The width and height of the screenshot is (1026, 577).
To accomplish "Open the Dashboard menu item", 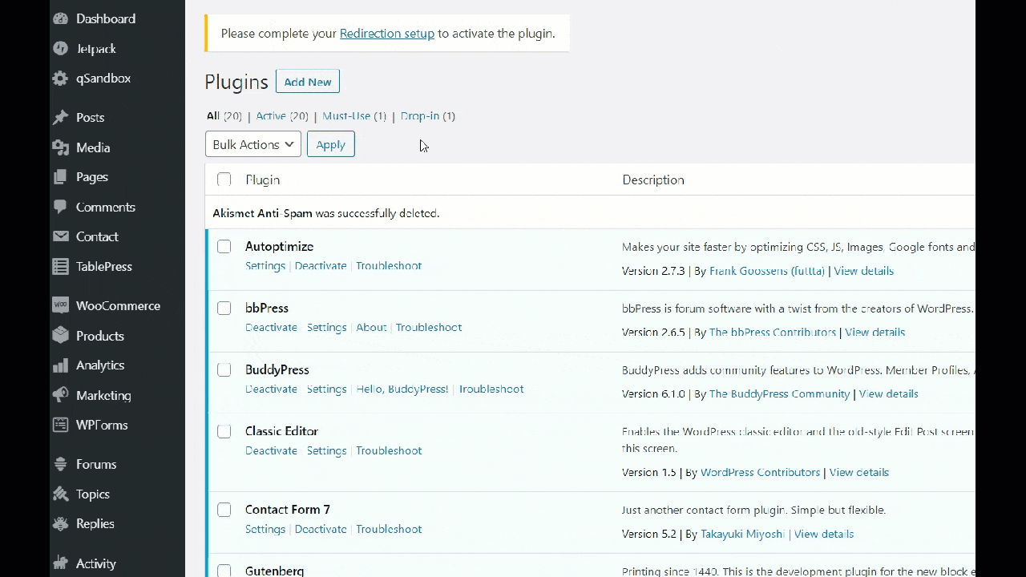I will (x=106, y=18).
